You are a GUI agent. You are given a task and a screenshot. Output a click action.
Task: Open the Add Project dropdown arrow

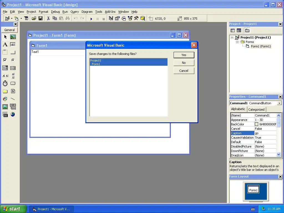point(12,19)
